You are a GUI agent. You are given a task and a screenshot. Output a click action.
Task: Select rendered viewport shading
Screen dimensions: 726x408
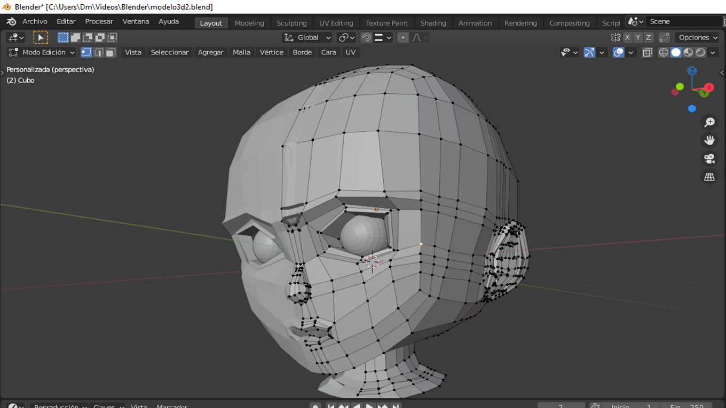coord(700,52)
